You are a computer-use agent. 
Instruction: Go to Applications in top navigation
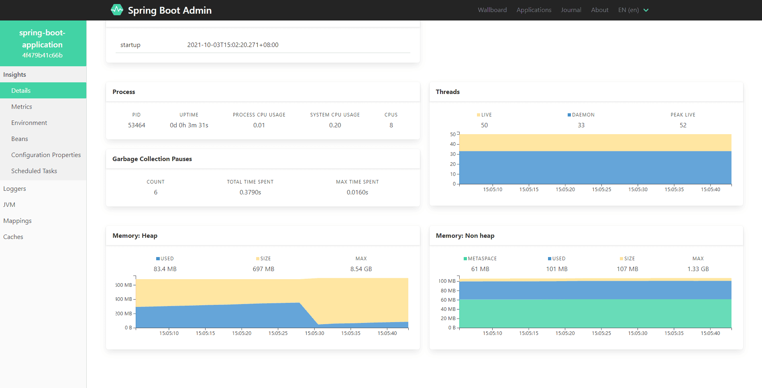(534, 10)
